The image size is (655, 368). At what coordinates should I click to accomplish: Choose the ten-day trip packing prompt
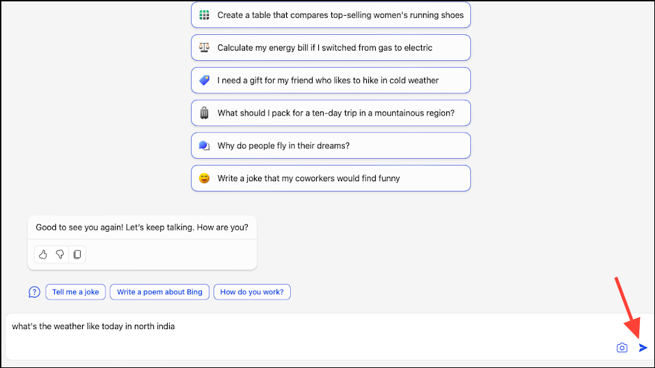(x=331, y=113)
